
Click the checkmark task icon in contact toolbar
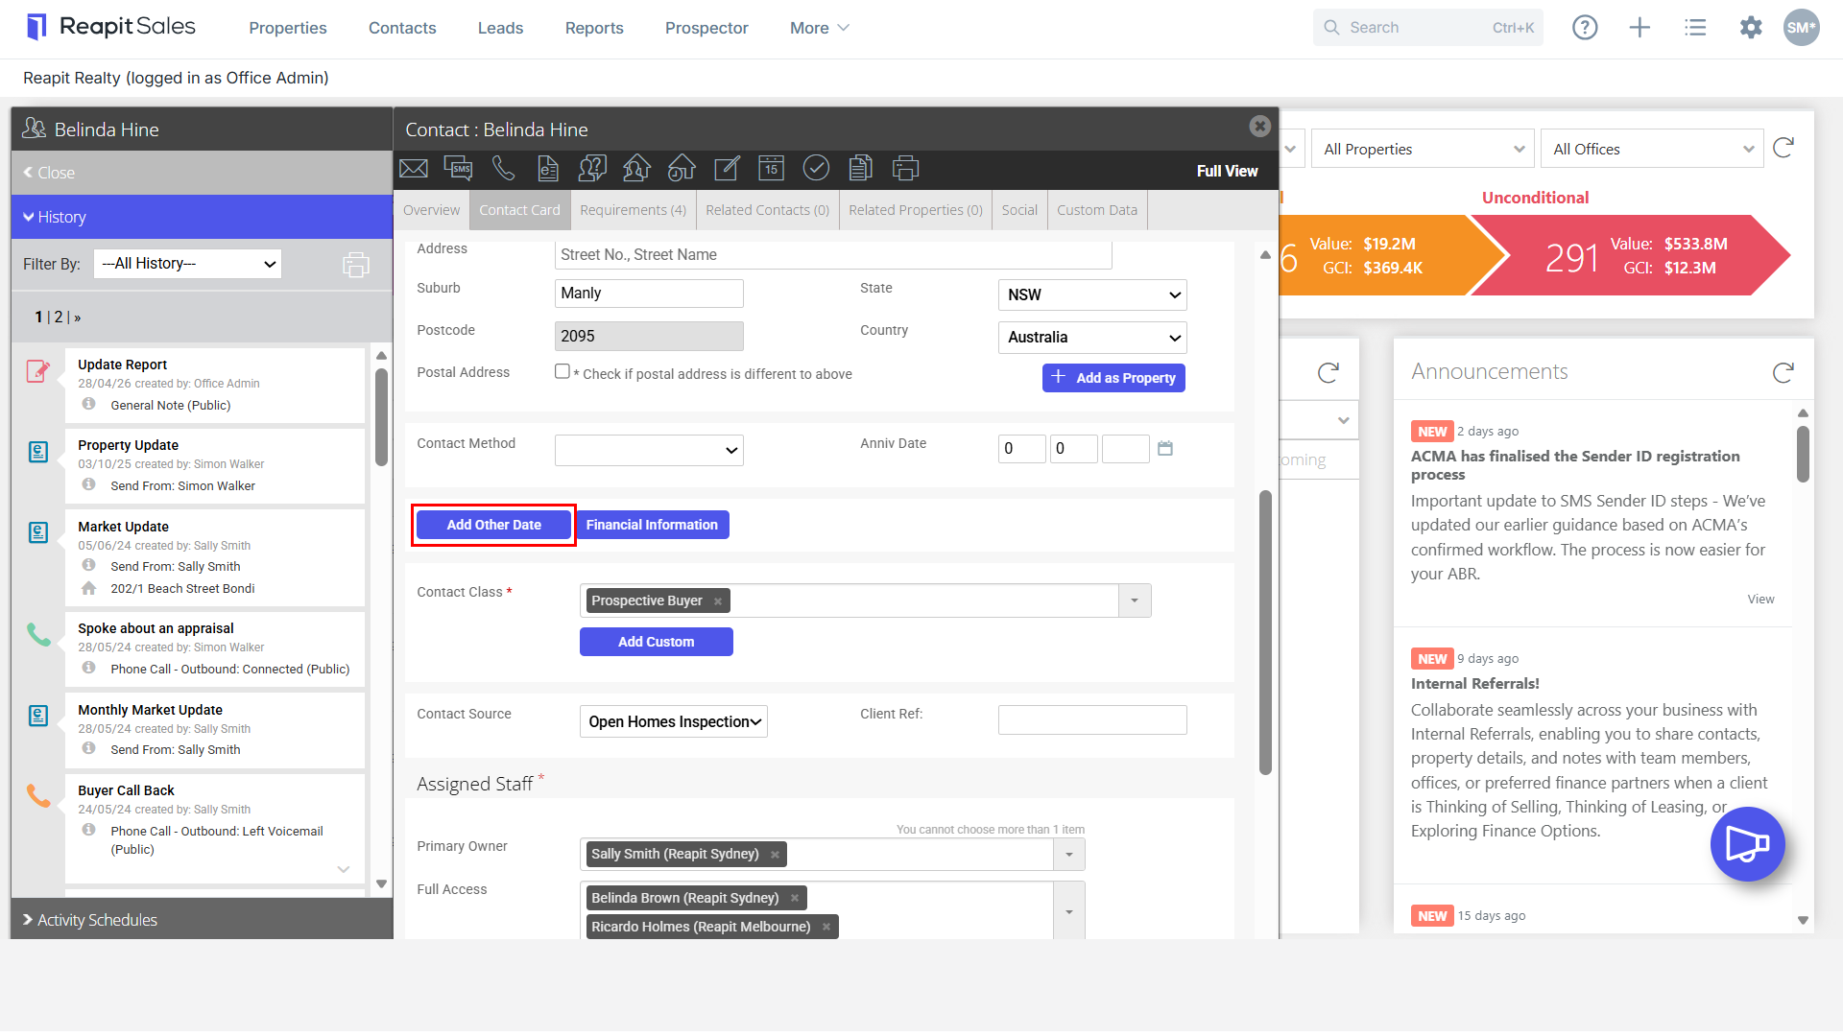(816, 169)
